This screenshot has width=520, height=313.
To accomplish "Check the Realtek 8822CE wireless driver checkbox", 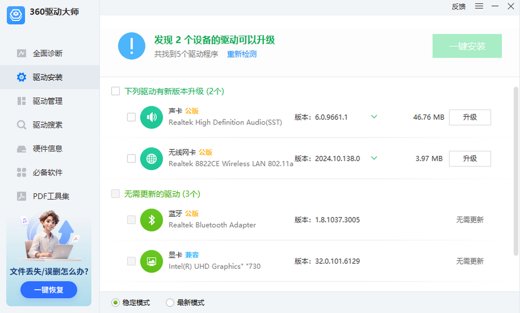I will click(x=131, y=158).
